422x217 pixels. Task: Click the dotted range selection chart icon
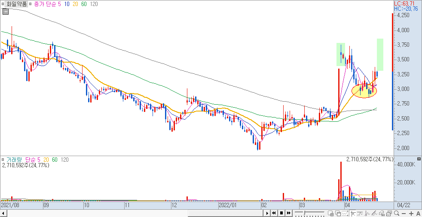pyautogui.click(x=345, y=214)
